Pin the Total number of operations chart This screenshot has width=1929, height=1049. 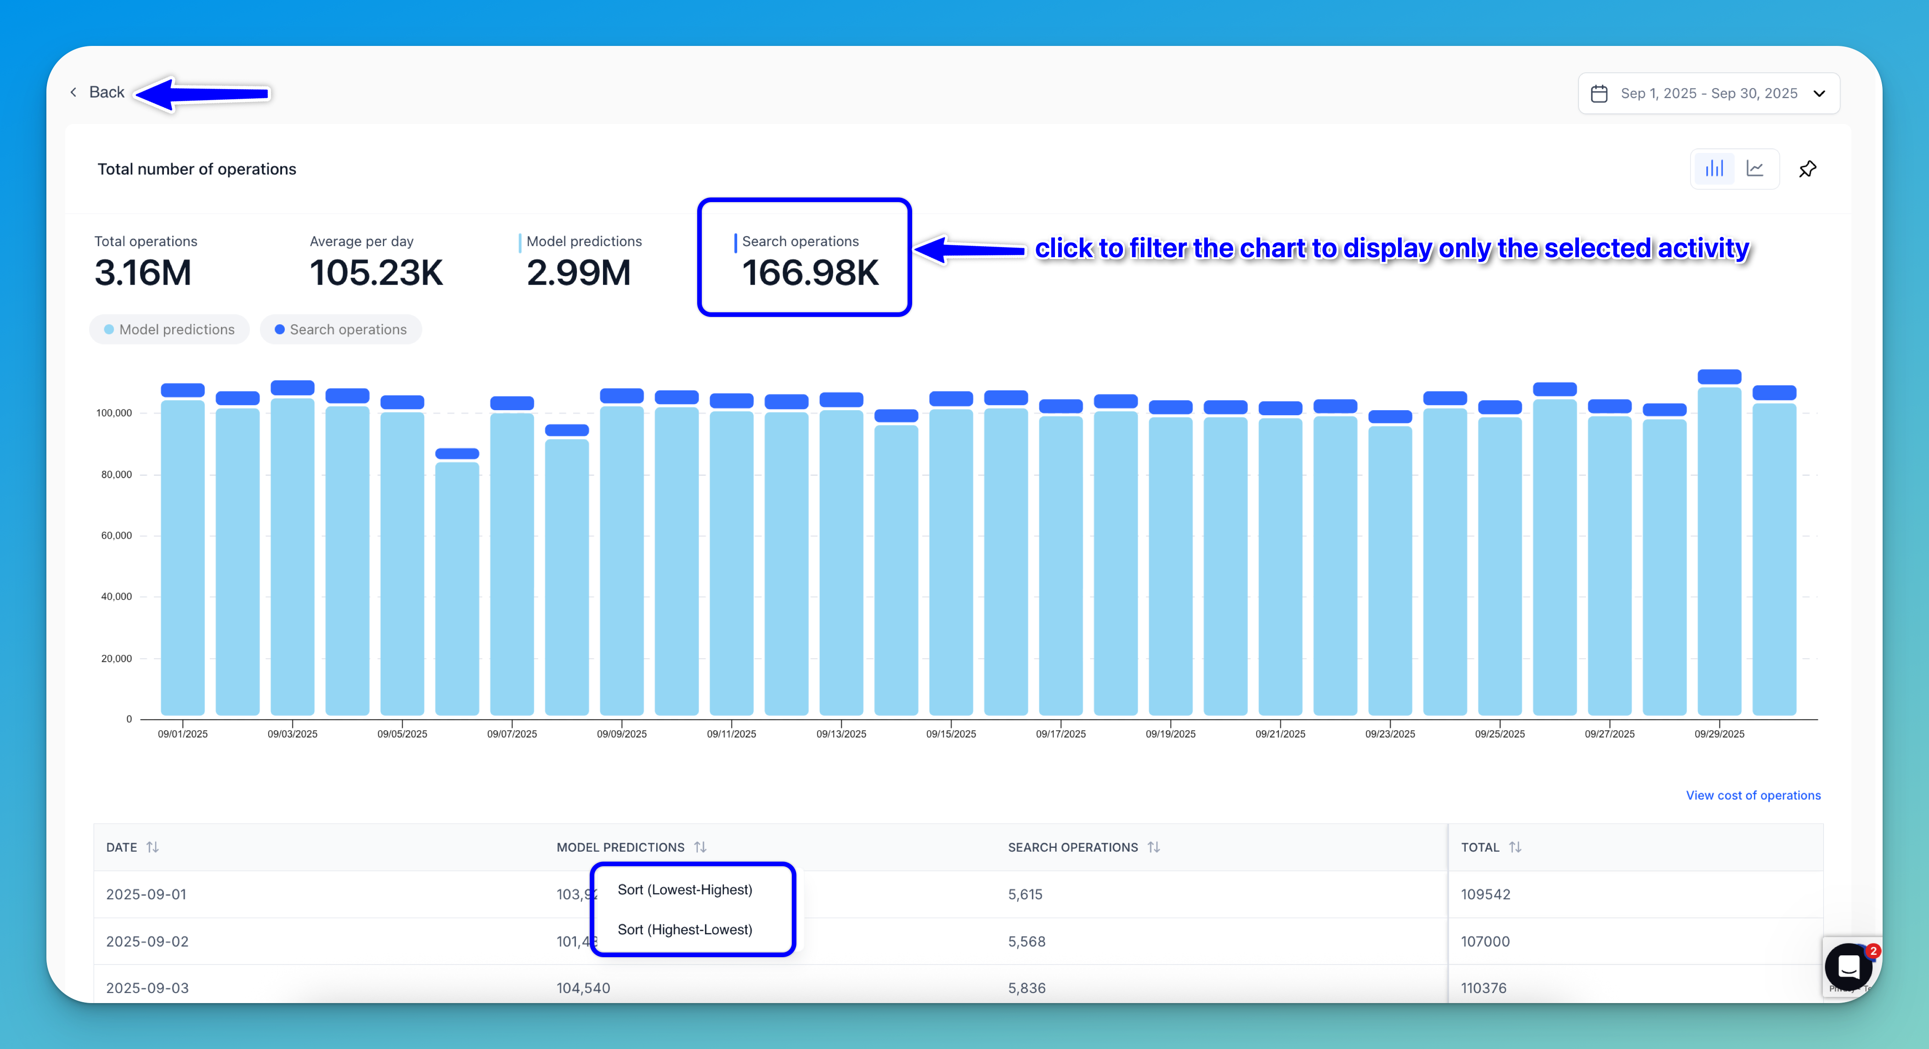click(x=1807, y=169)
